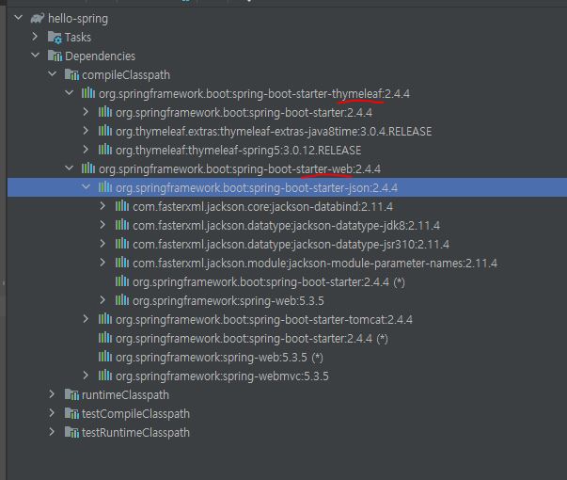
Task: Select the Dependencies label
Action: click(101, 56)
